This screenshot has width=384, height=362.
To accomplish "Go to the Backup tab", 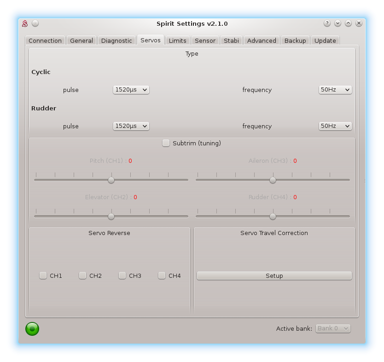I will 295,40.
